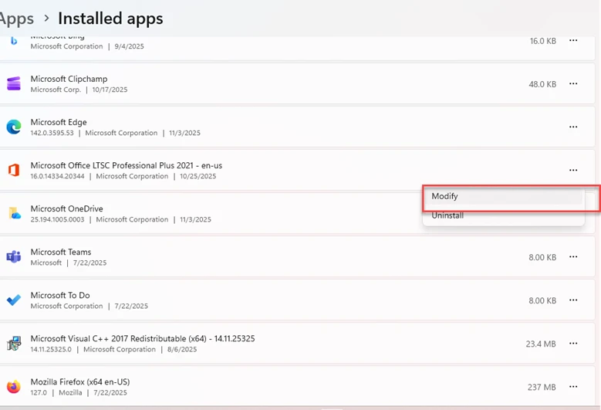Open options for Visual C++ 2017 Redistributable
Screen dimensions: 601x410
pyautogui.click(x=573, y=344)
